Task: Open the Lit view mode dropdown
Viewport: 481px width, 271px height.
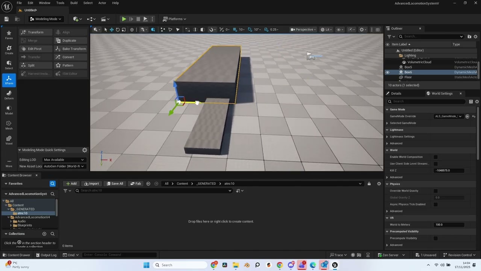Action: tap(326, 29)
